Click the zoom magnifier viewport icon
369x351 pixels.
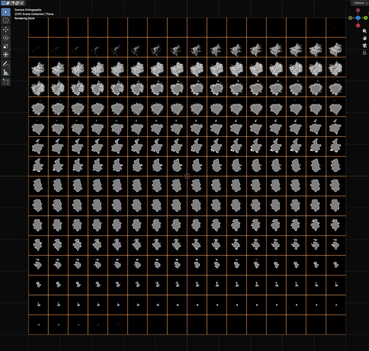pyautogui.click(x=365, y=31)
